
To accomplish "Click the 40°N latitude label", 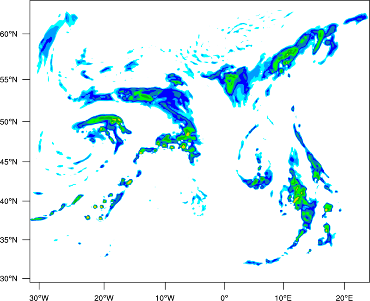I will [x=9, y=201].
